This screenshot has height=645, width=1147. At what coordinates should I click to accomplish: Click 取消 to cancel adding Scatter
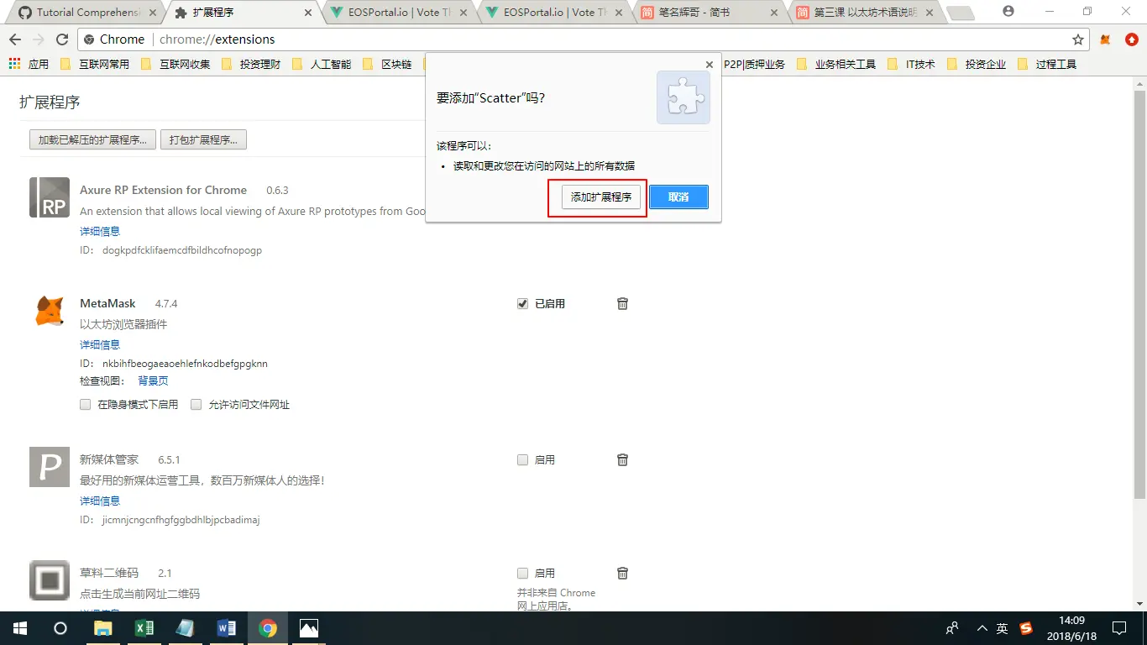pyautogui.click(x=678, y=197)
